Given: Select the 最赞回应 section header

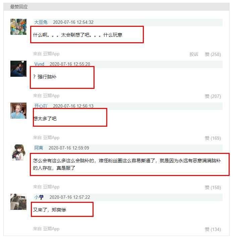Looking at the screenshot, I should click(x=19, y=7).
